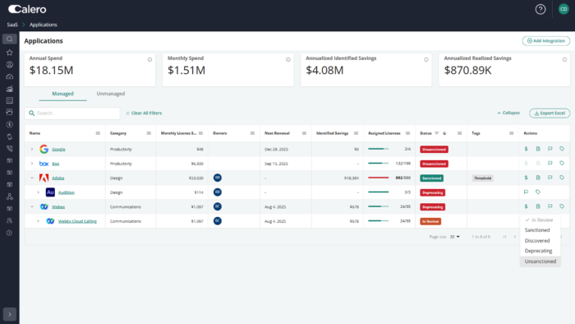Open document icon in Adobe row

[x=538, y=178]
